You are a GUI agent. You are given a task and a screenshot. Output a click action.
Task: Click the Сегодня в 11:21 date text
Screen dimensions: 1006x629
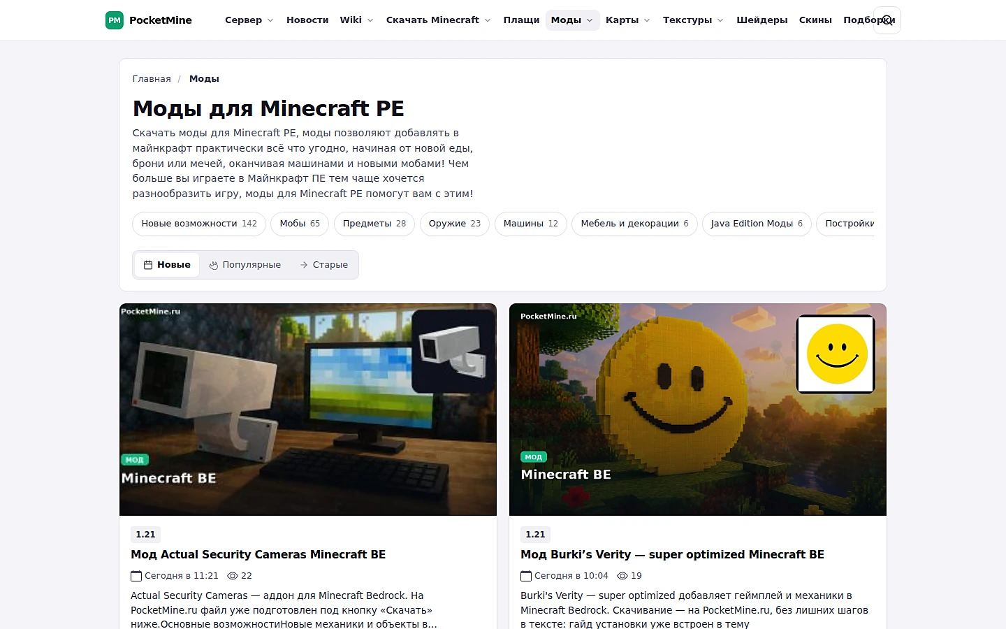(x=182, y=576)
